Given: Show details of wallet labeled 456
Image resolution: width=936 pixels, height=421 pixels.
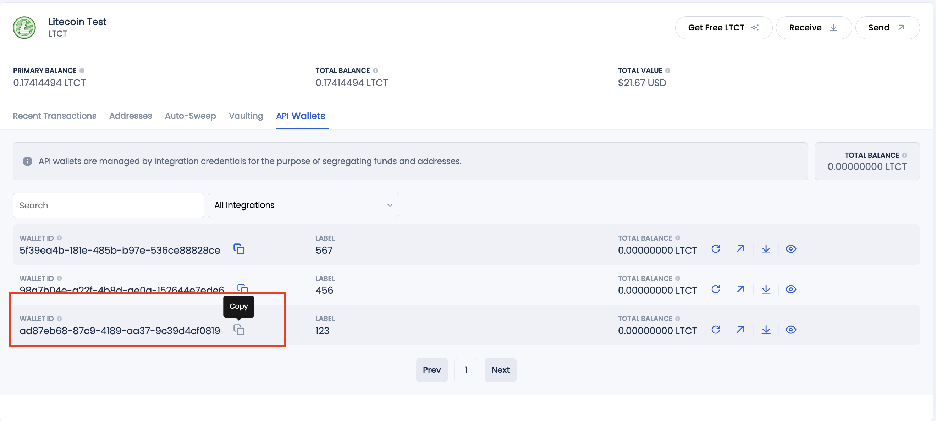Looking at the screenshot, I should click(x=791, y=289).
